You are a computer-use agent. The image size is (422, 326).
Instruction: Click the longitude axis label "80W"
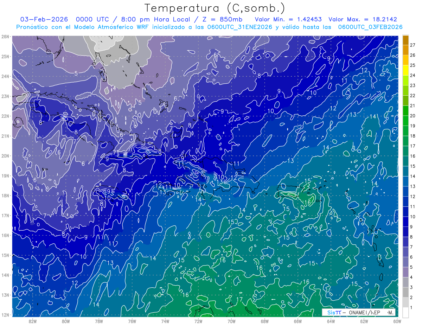(66, 321)
